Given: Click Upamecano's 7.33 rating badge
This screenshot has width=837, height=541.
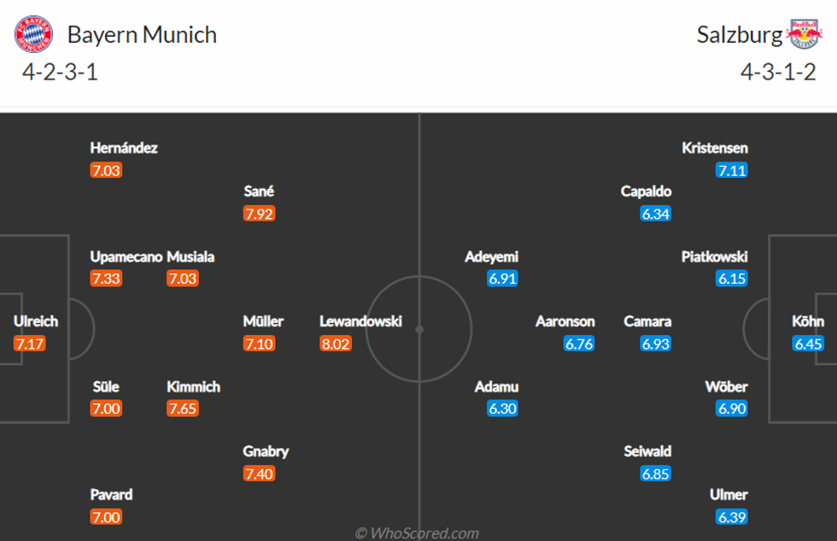Looking at the screenshot, I should 106,279.
